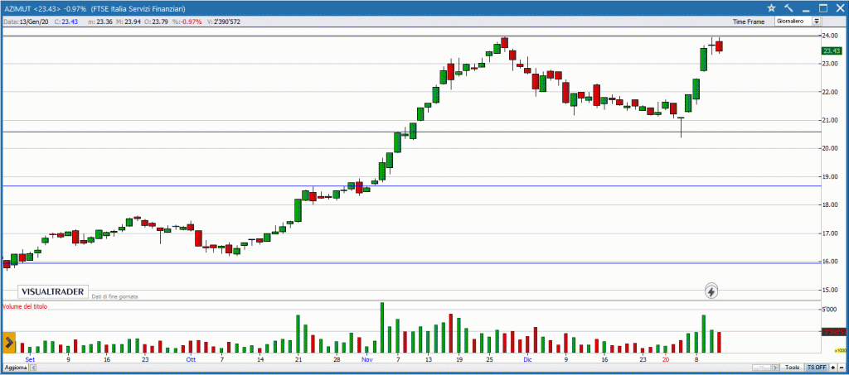Click the 'C: 23.43' close price readout

point(66,22)
